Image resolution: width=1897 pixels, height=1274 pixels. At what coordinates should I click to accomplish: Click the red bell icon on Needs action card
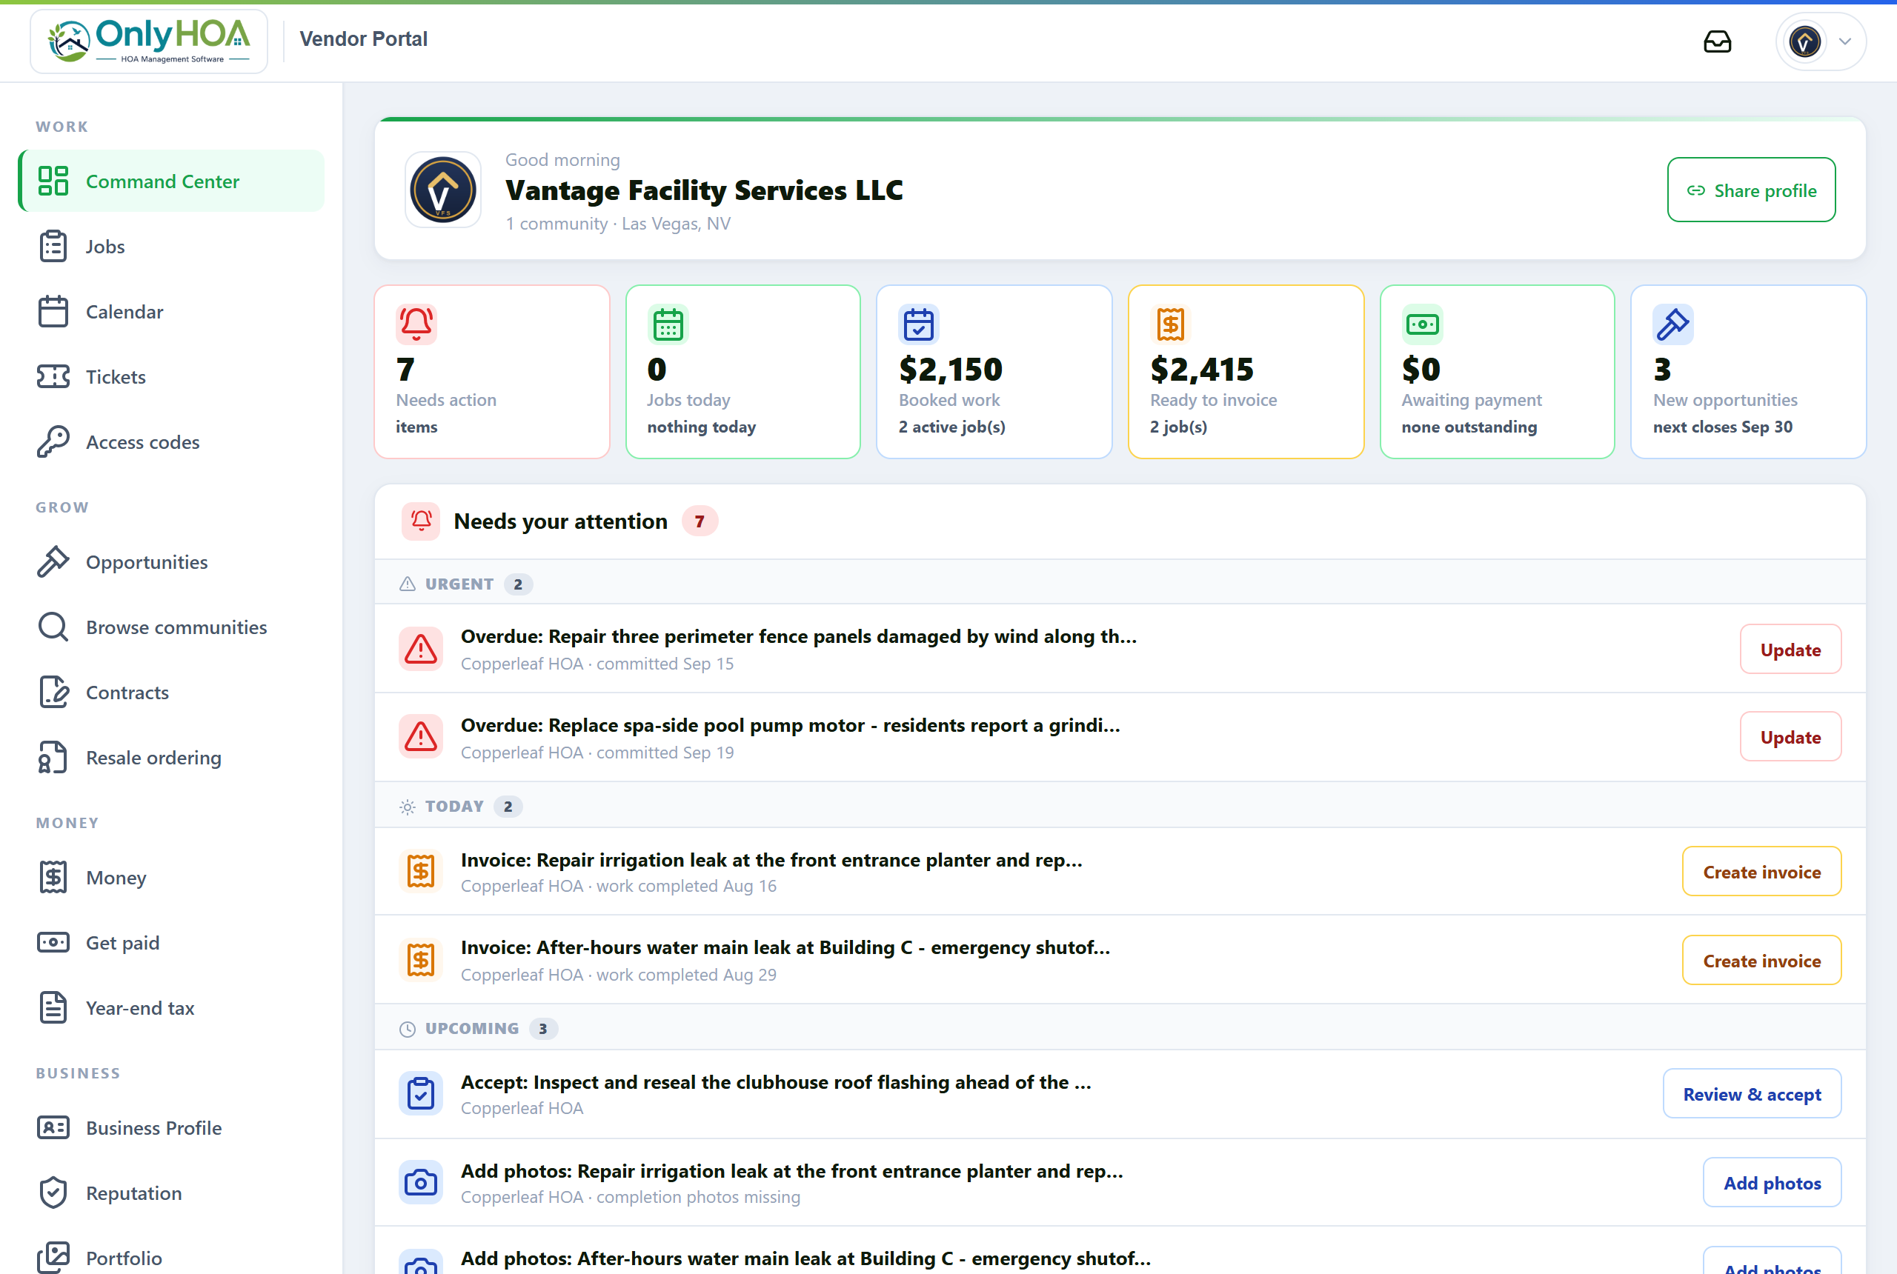coord(416,324)
